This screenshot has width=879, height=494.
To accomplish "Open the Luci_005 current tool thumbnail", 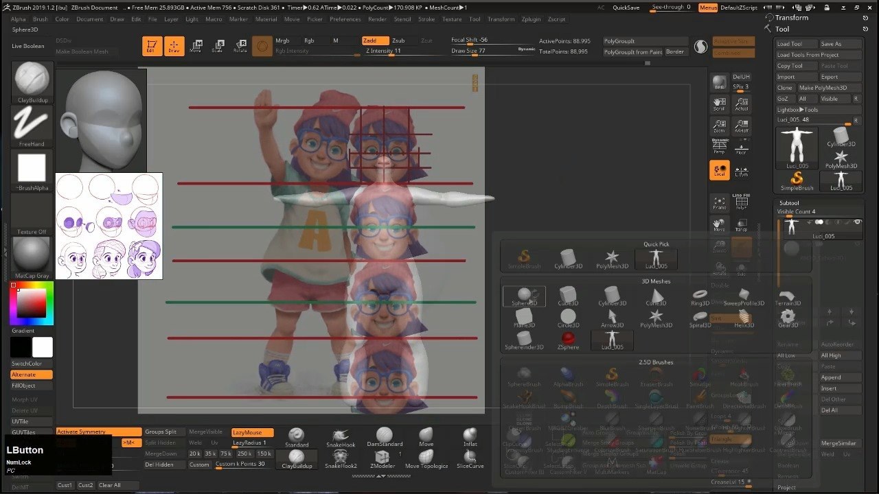I will (x=797, y=148).
